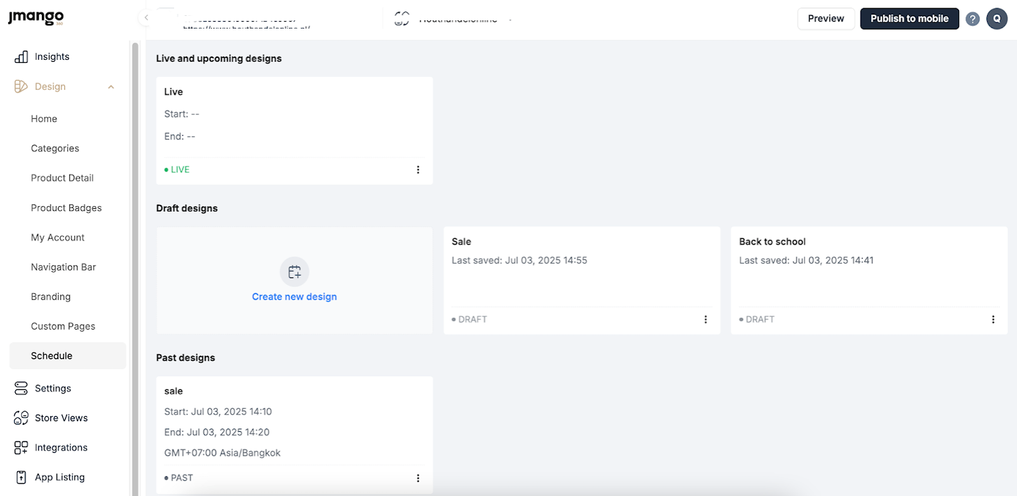Open the user profile avatar Q
The image size is (1017, 496).
pos(996,19)
